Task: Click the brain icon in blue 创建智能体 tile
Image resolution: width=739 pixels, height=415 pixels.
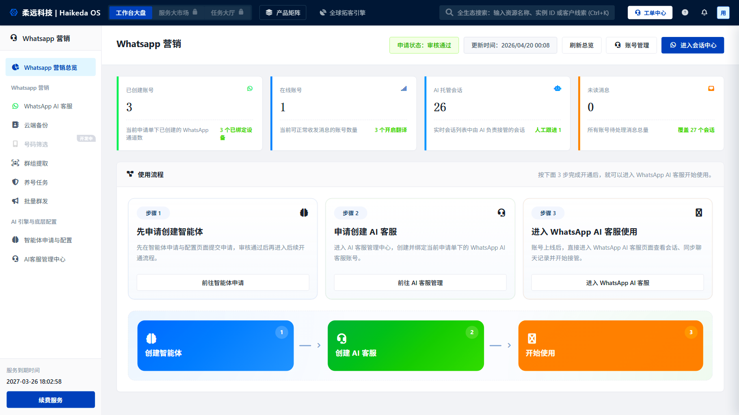Action: 151,338
